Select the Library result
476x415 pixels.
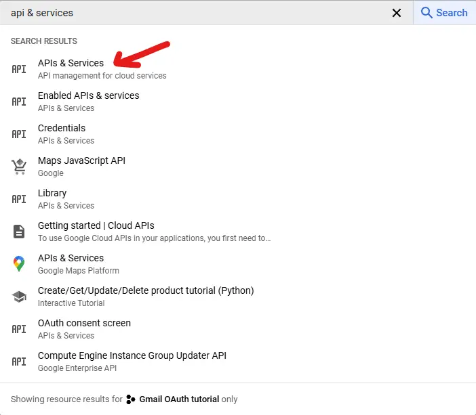click(238, 199)
